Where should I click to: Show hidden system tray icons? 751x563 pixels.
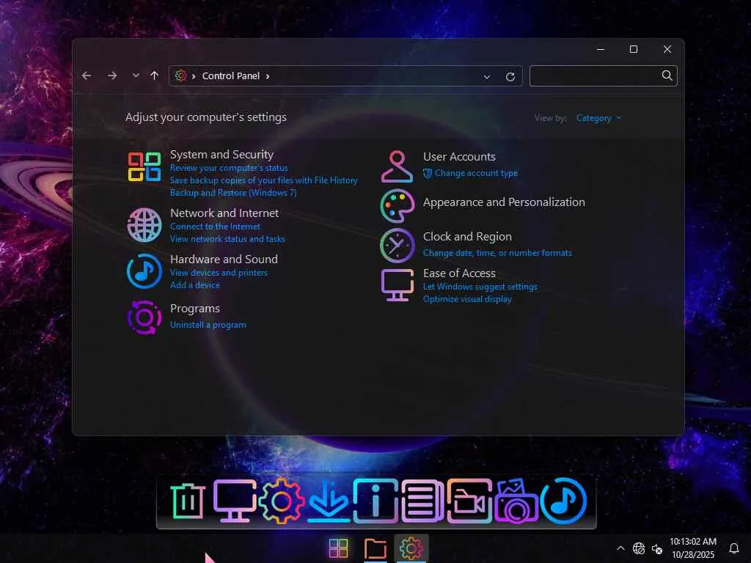[620, 548]
